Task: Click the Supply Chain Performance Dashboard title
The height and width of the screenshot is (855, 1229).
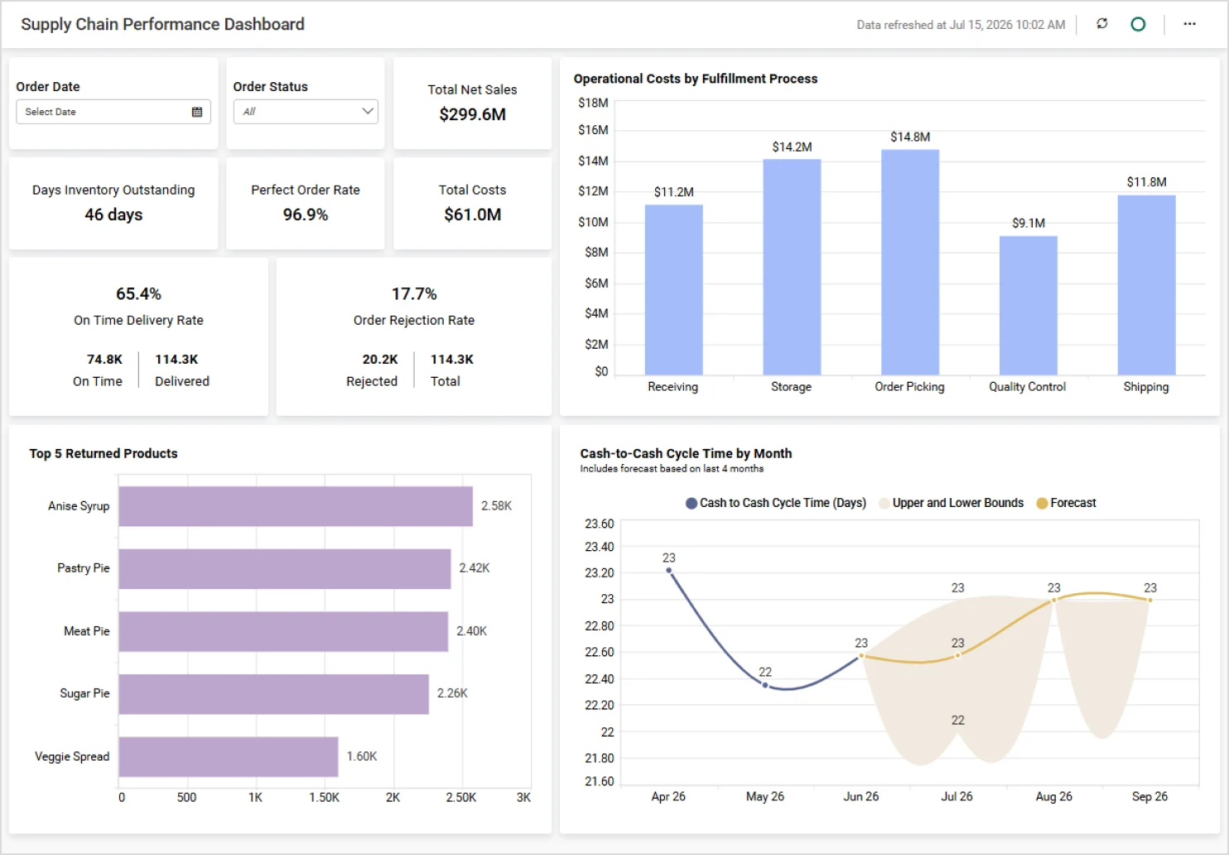Action: coord(162,24)
